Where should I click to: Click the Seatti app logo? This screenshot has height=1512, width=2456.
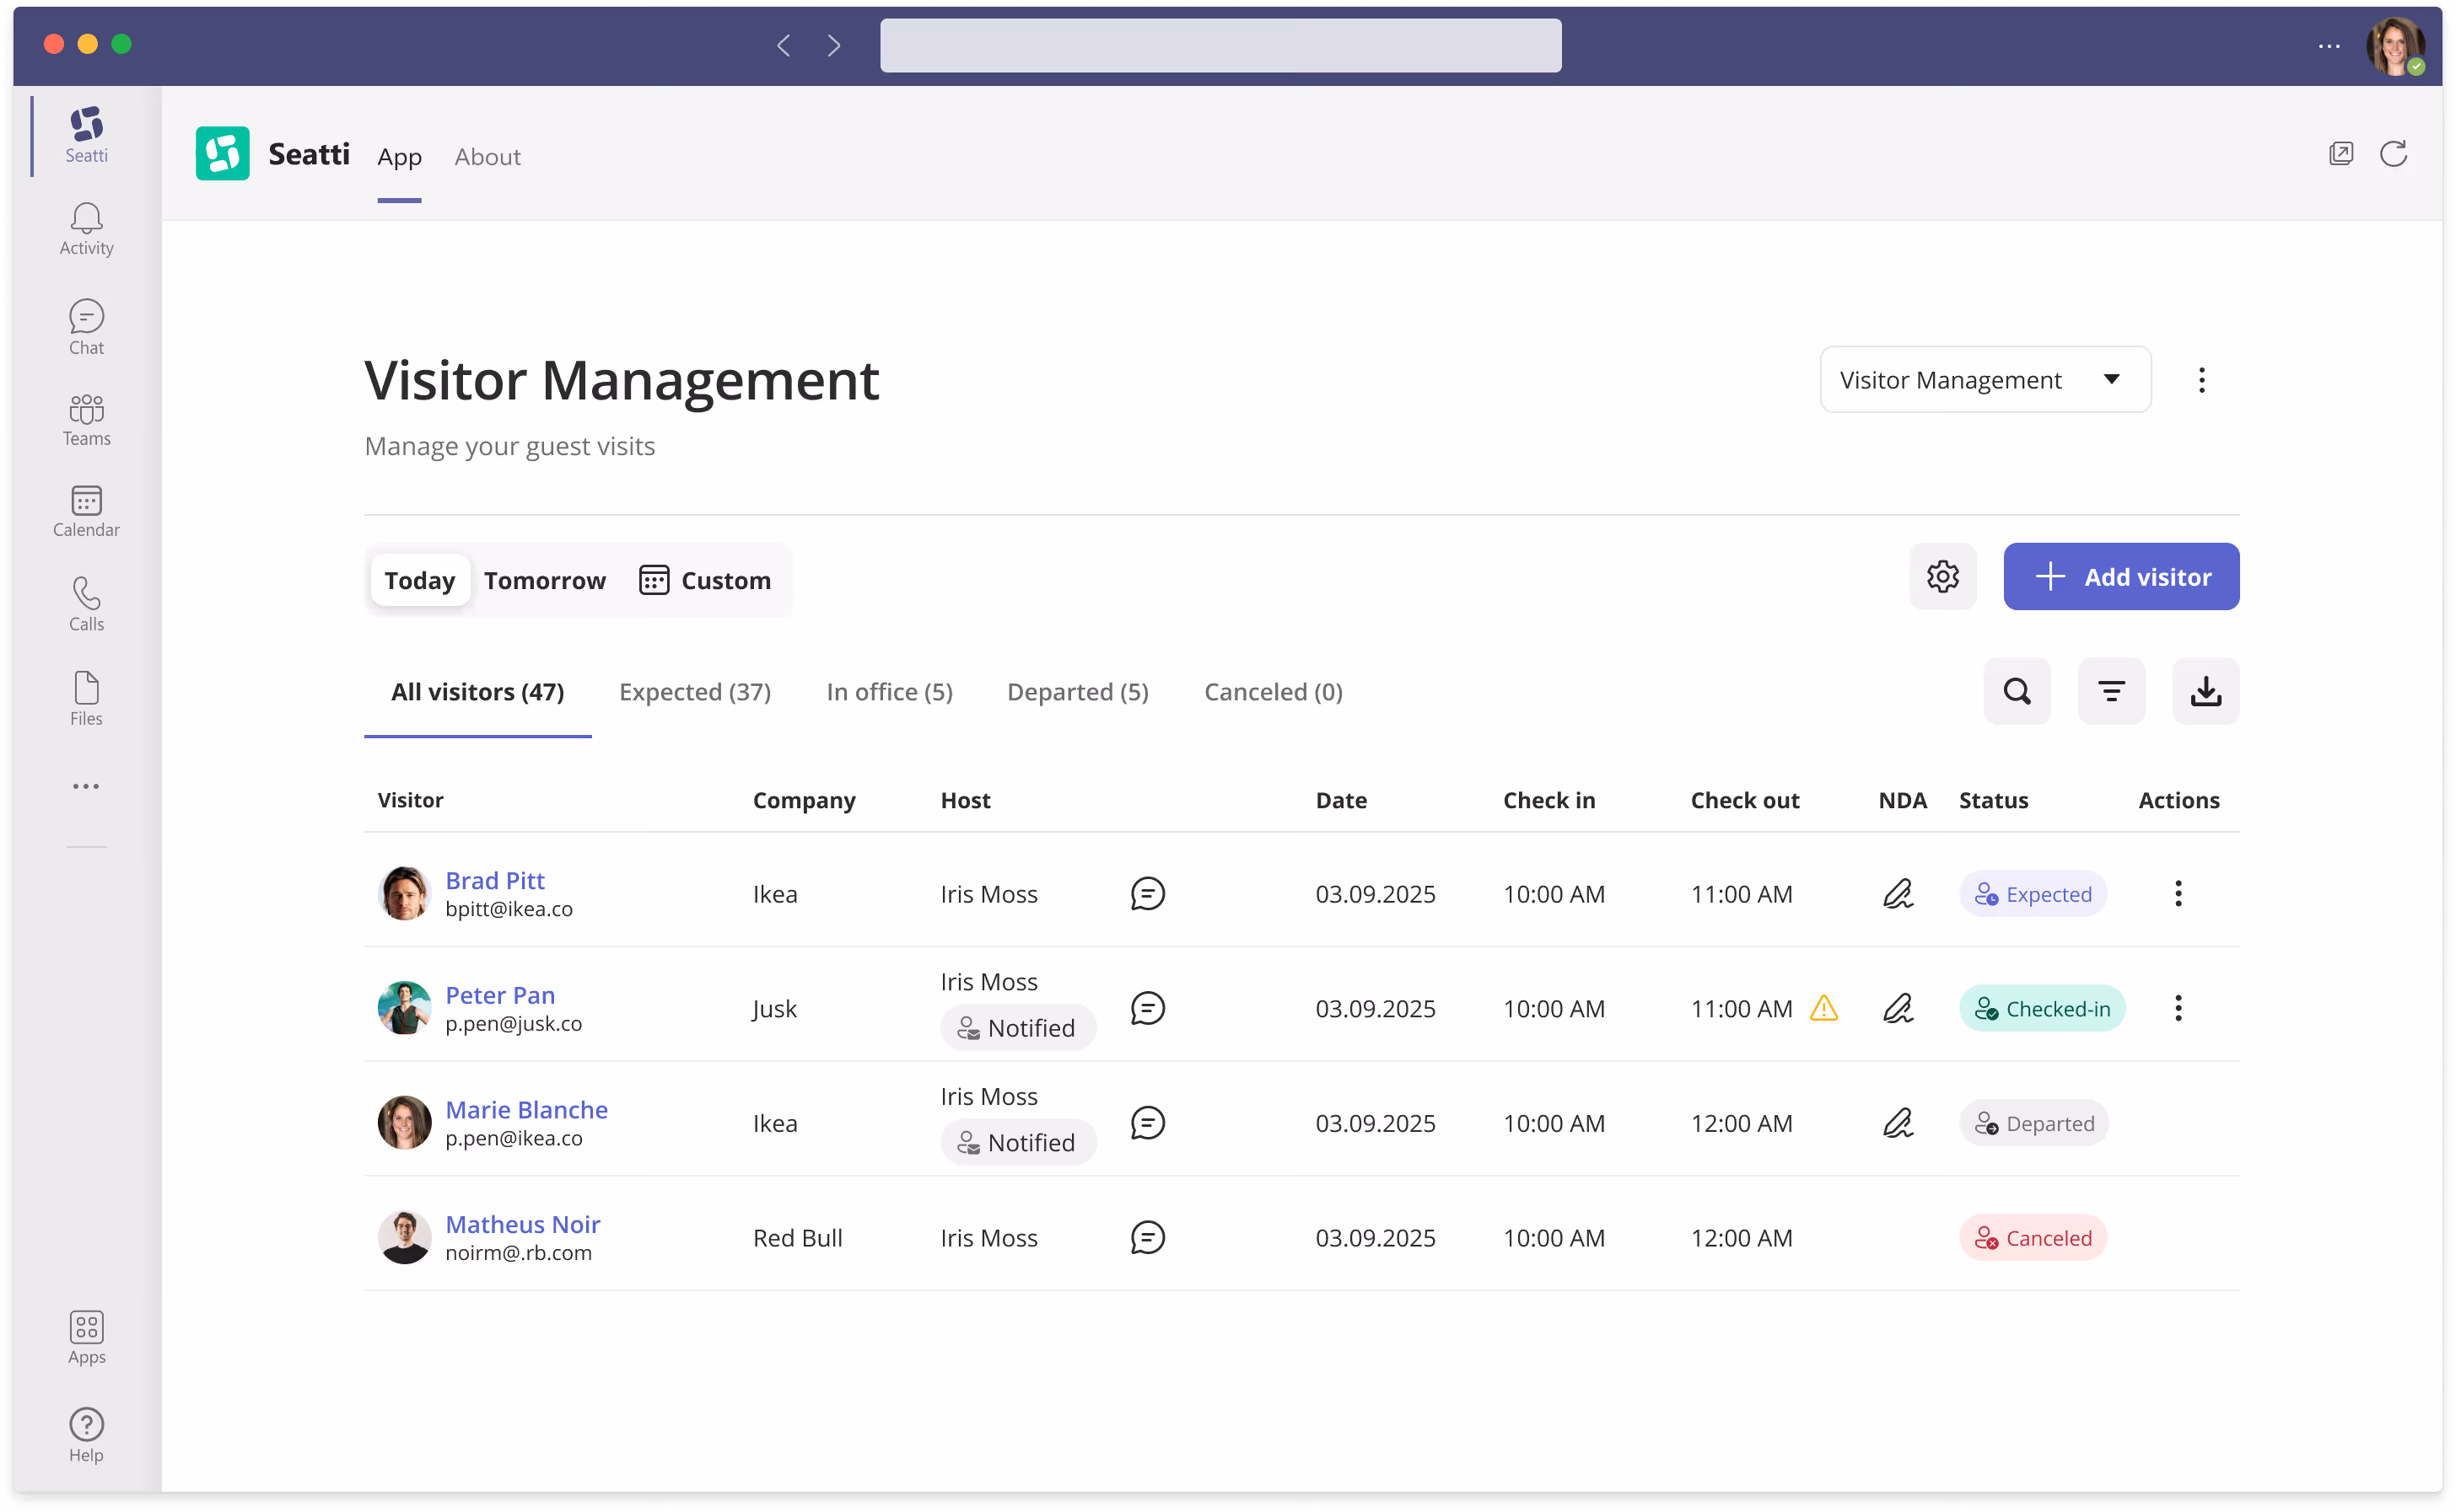point(222,154)
